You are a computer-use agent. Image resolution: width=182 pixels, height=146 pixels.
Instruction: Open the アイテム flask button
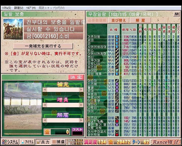point(28,142)
